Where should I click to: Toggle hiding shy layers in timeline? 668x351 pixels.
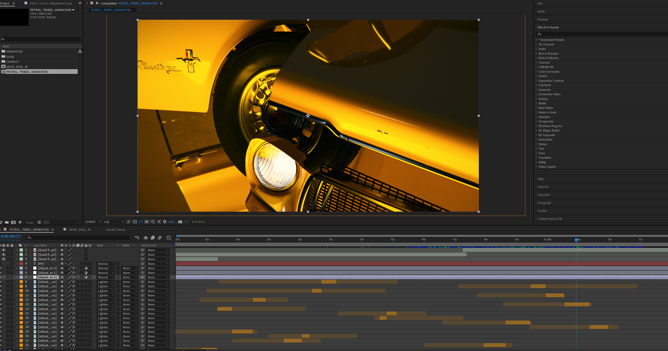146,238
